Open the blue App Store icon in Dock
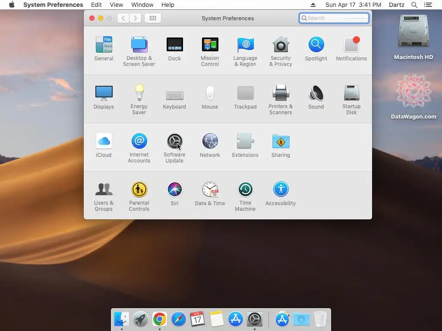 (235, 319)
